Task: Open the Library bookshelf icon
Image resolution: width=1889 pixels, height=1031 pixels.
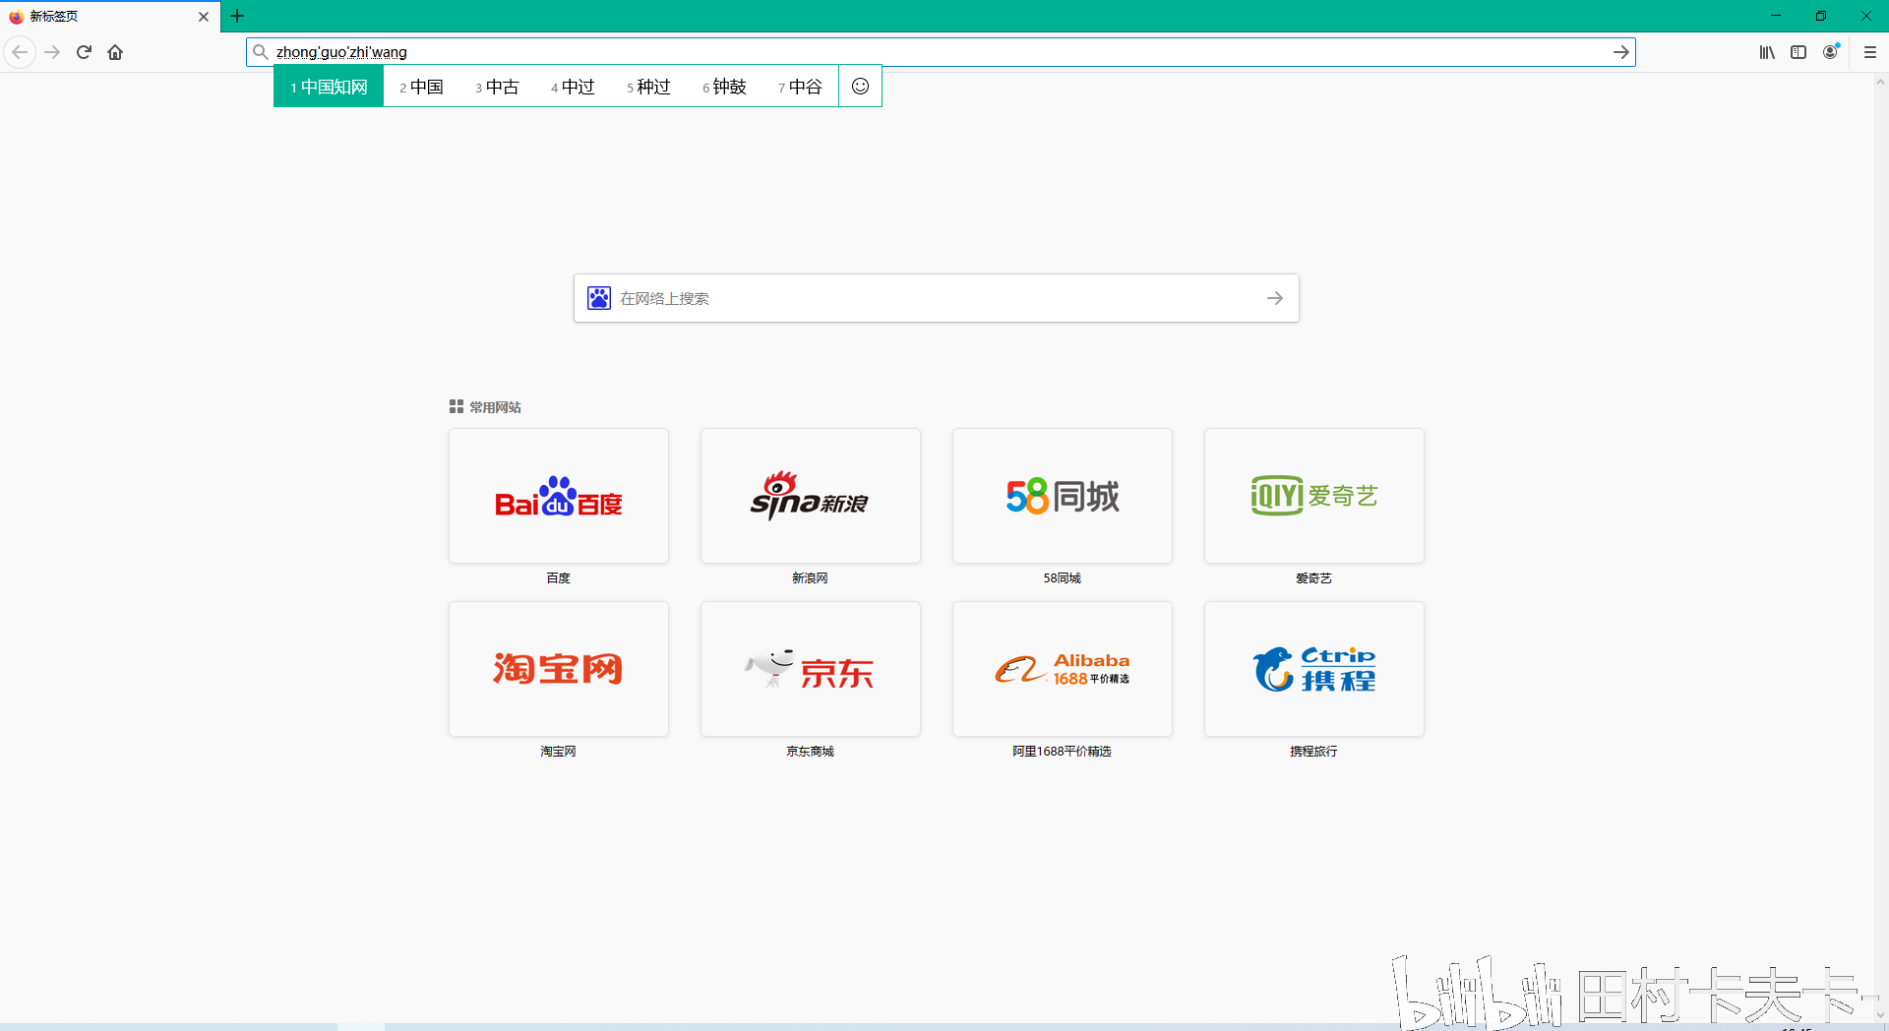Action: tap(1767, 52)
